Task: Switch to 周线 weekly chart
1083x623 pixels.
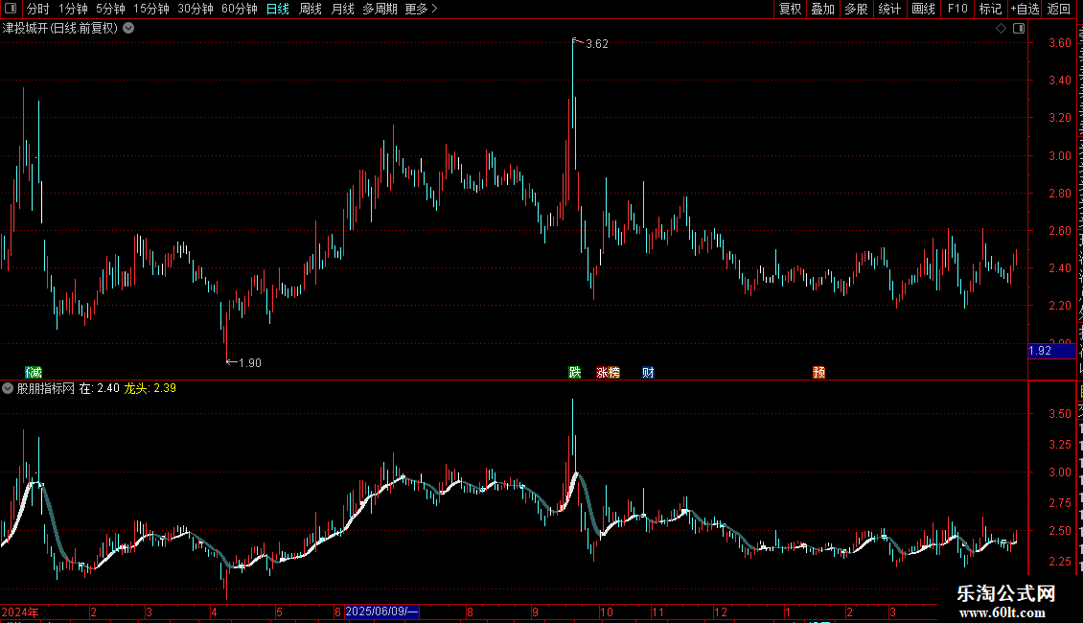Action: (311, 9)
